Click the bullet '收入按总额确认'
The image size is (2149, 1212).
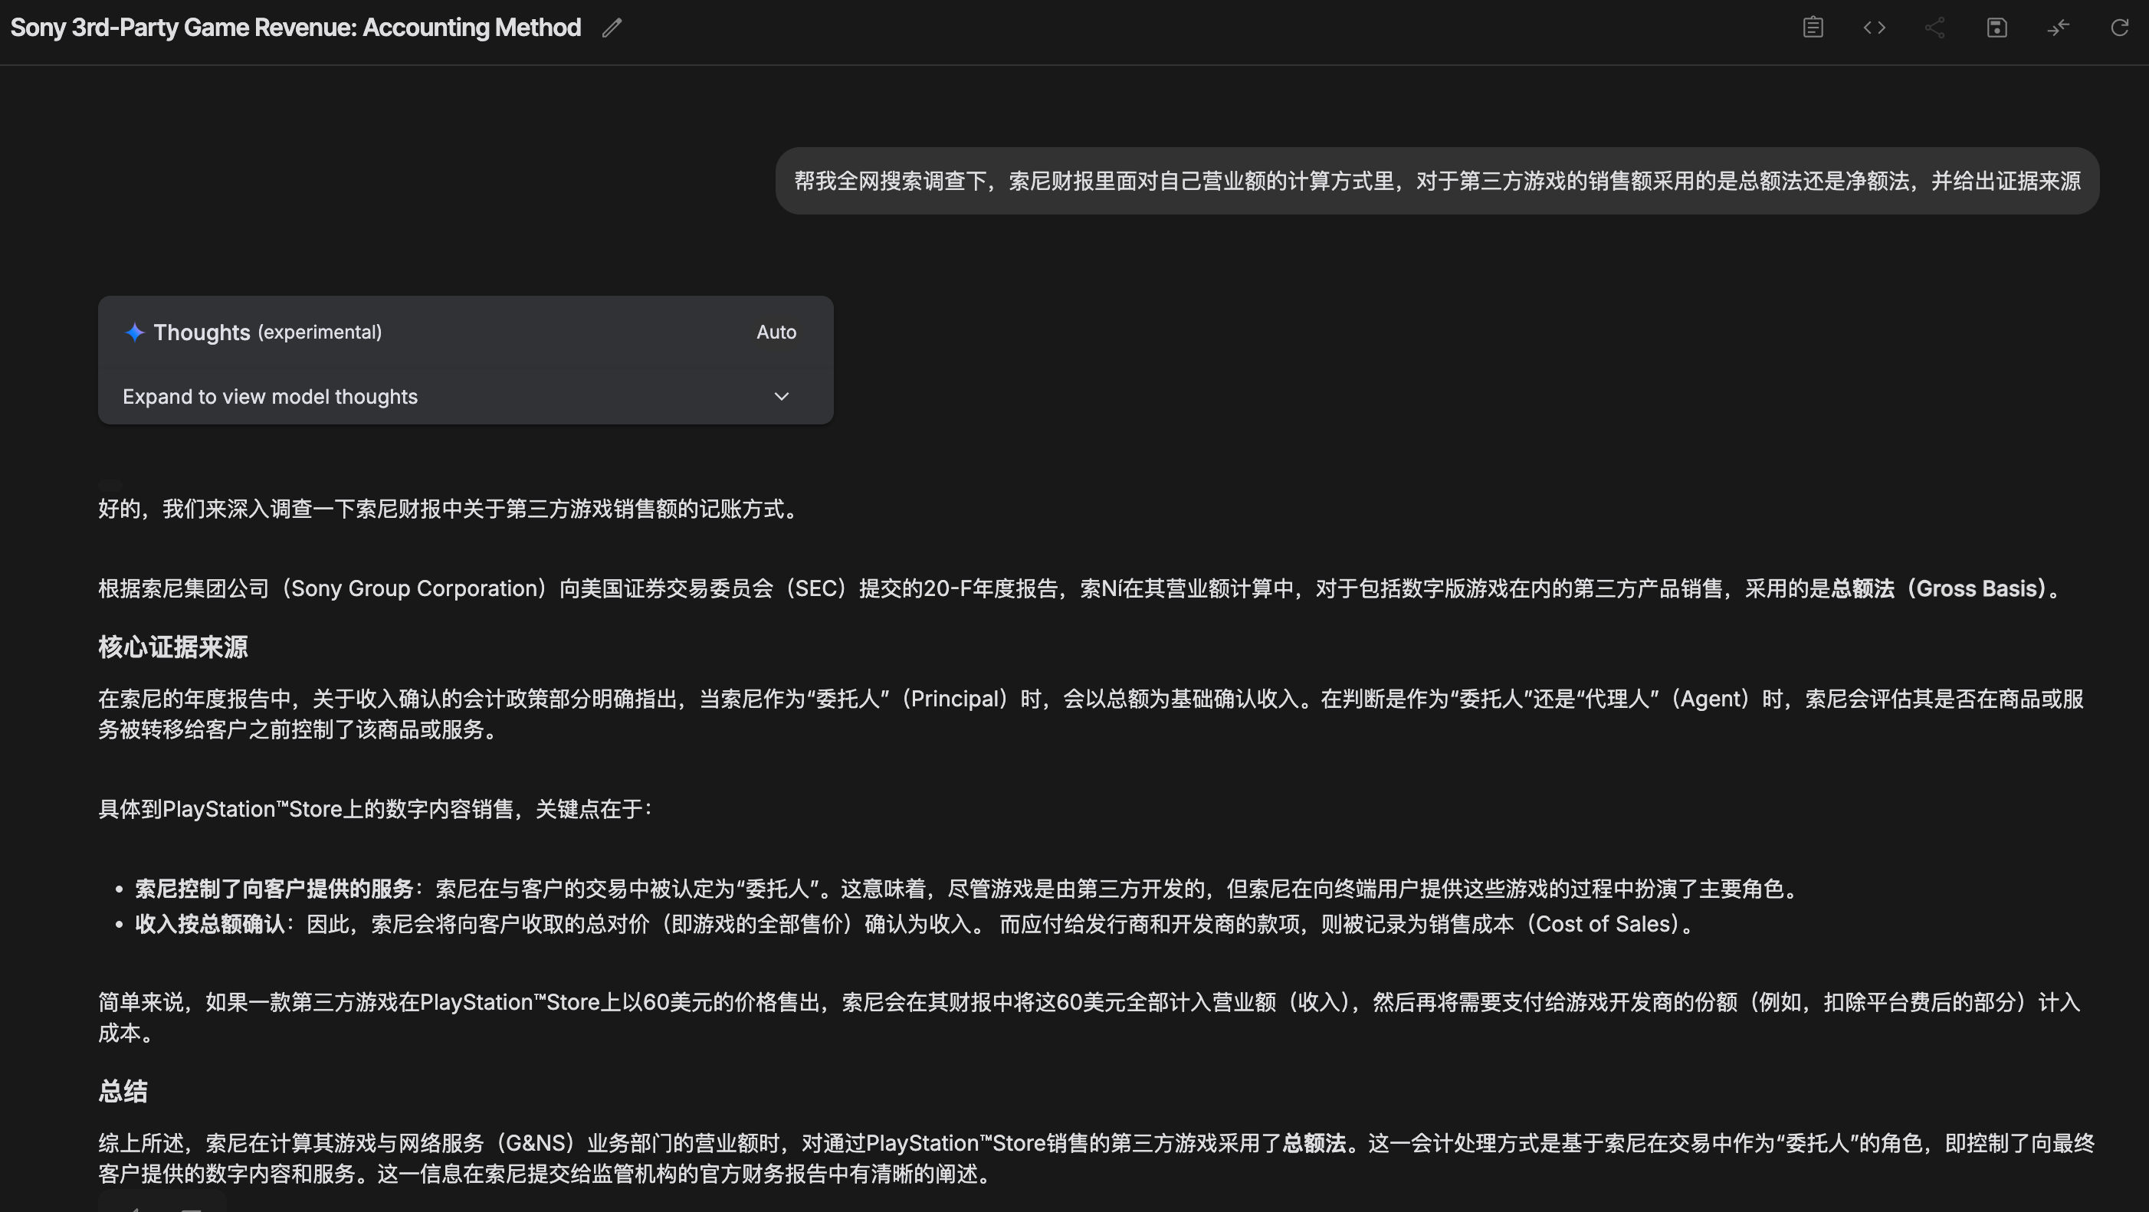point(210,924)
